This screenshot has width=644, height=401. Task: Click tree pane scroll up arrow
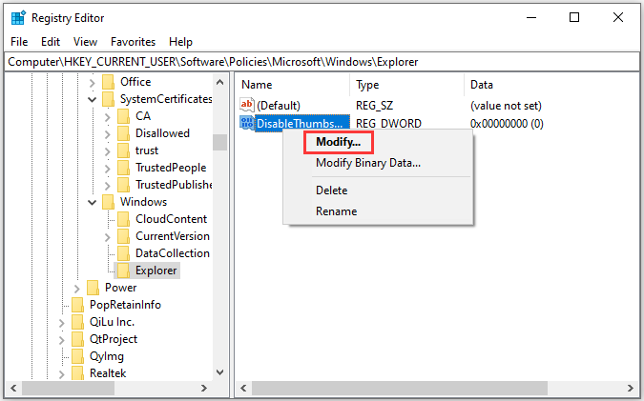219,82
